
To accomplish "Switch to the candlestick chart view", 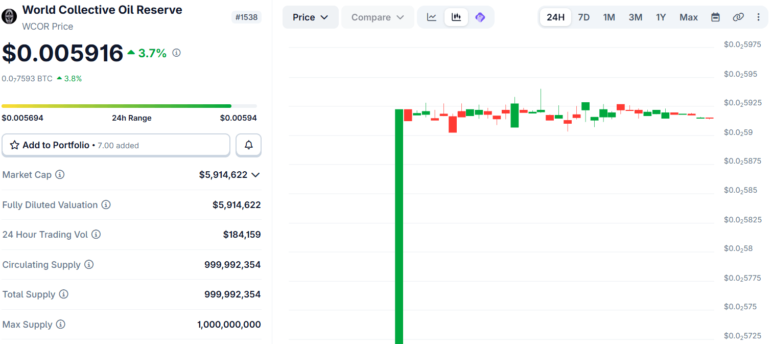I will (x=456, y=17).
